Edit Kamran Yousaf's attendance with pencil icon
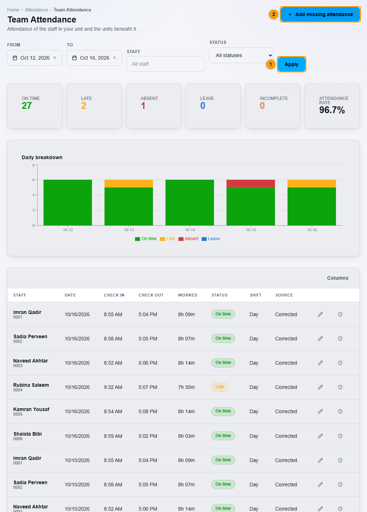The width and height of the screenshot is (367, 512). 320,411
